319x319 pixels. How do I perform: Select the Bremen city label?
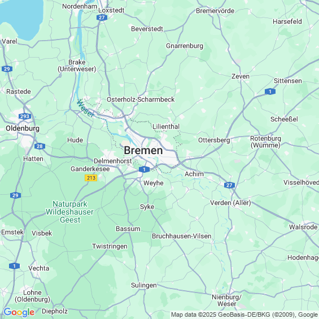pyautogui.click(x=143, y=151)
